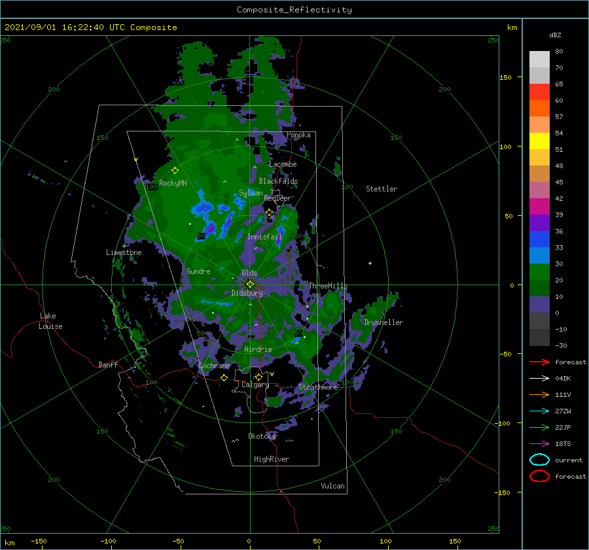Click the red forecast ellipse in legend
The height and width of the screenshot is (550, 589).
pos(539,476)
